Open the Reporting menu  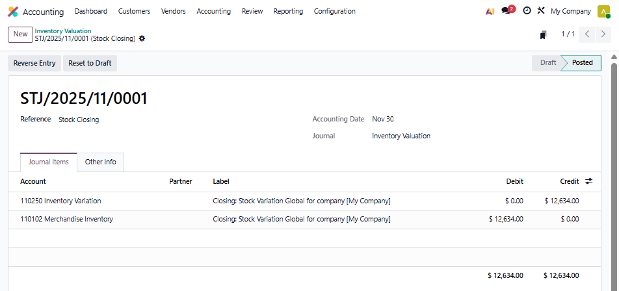point(288,11)
